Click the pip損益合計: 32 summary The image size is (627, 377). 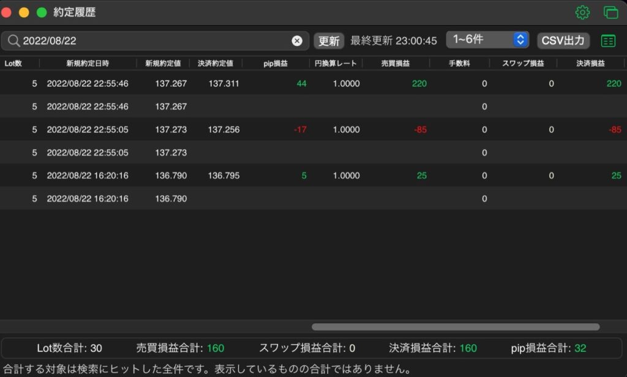548,348
